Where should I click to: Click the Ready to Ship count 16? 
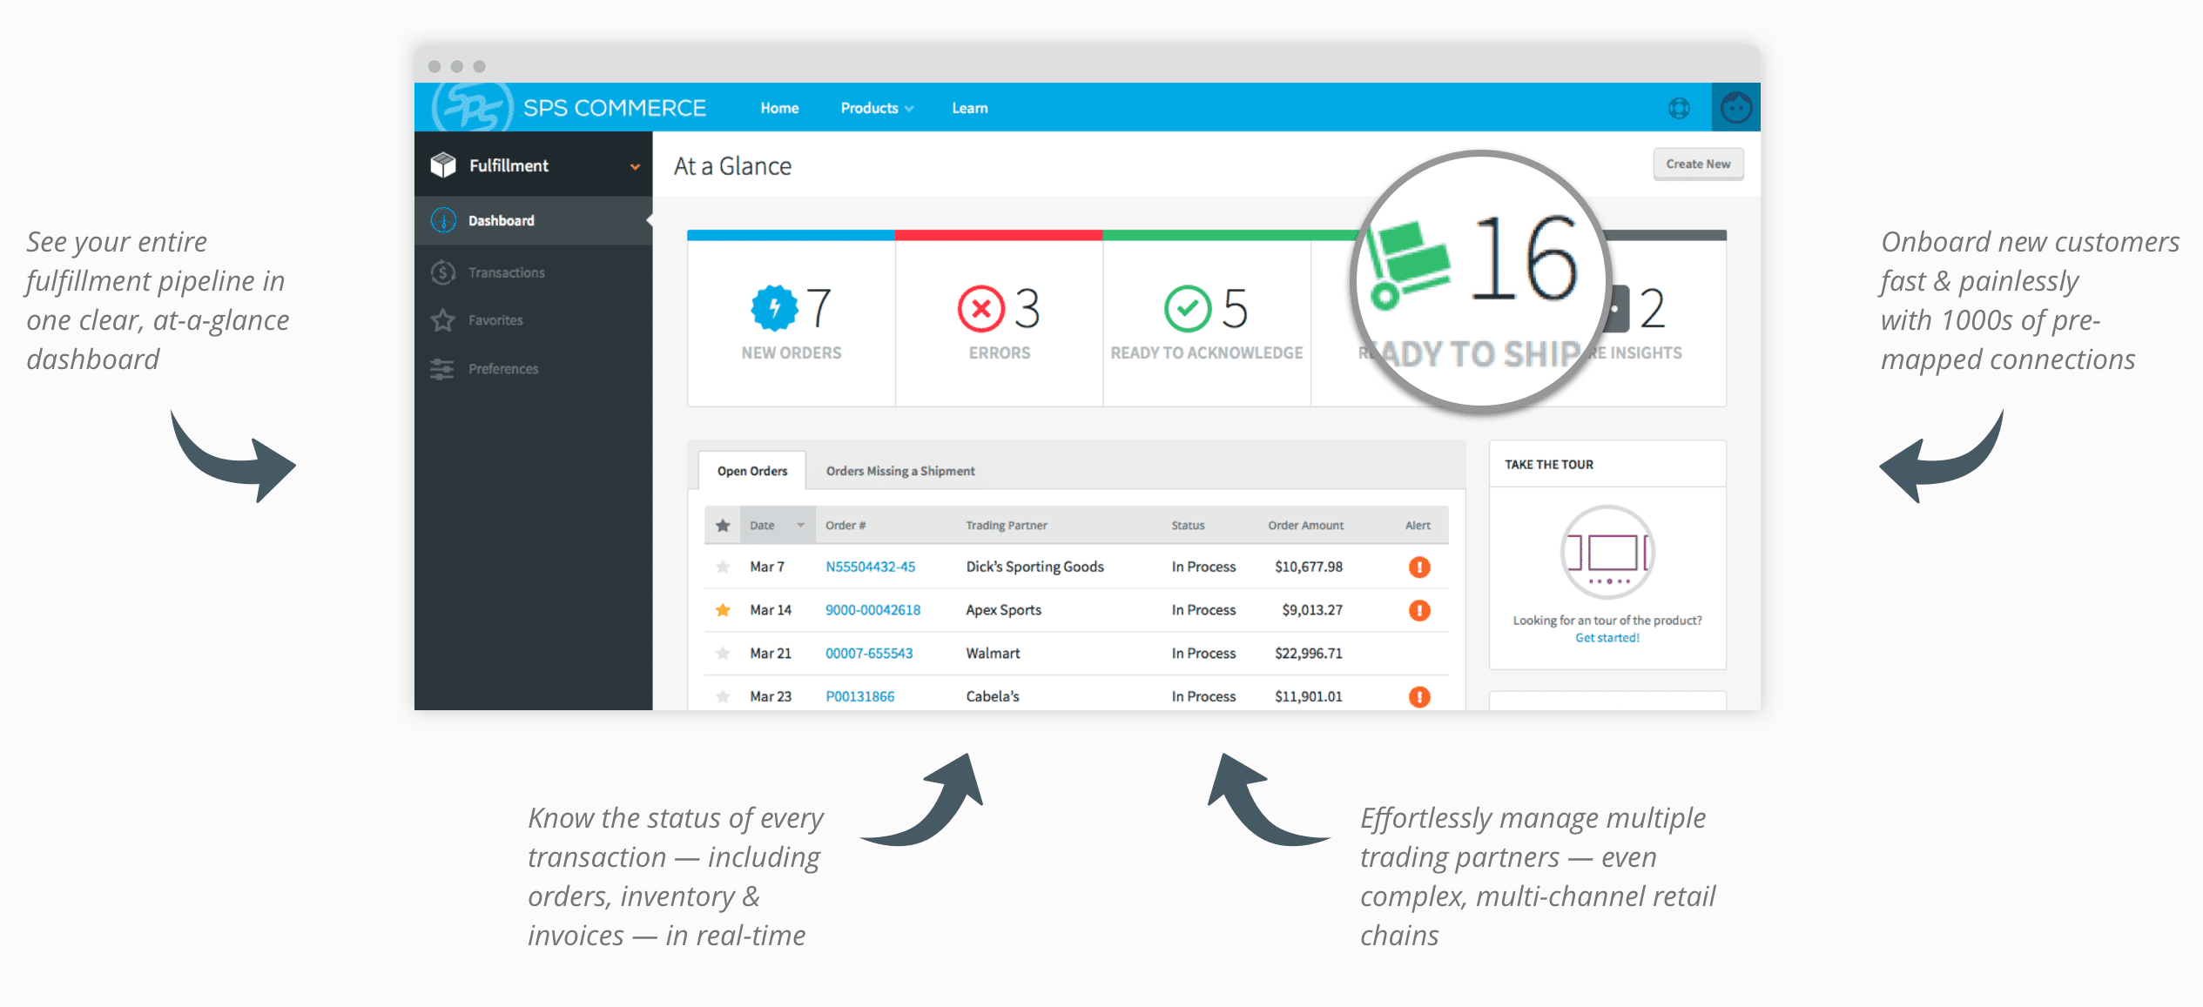[1524, 258]
